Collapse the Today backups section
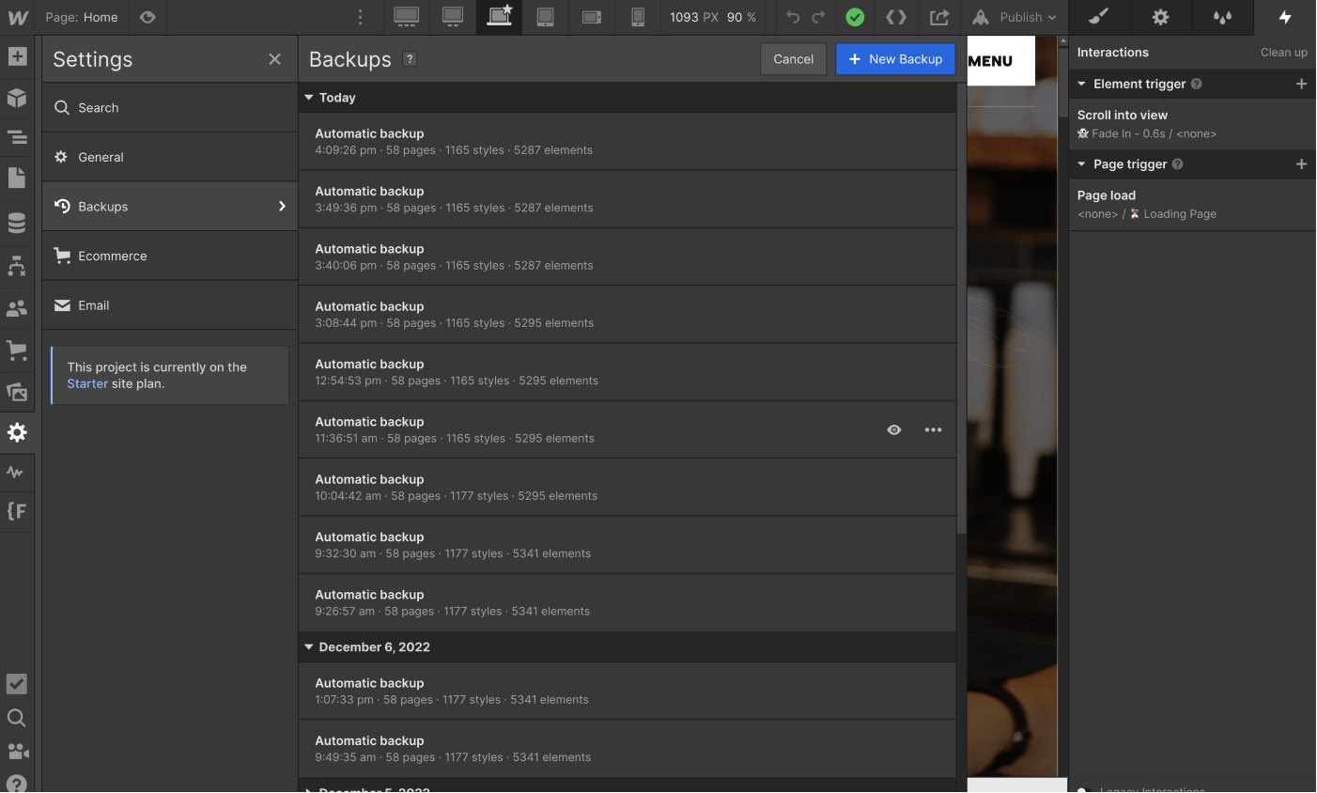1317x793 pixels. (x=309, y=97)
